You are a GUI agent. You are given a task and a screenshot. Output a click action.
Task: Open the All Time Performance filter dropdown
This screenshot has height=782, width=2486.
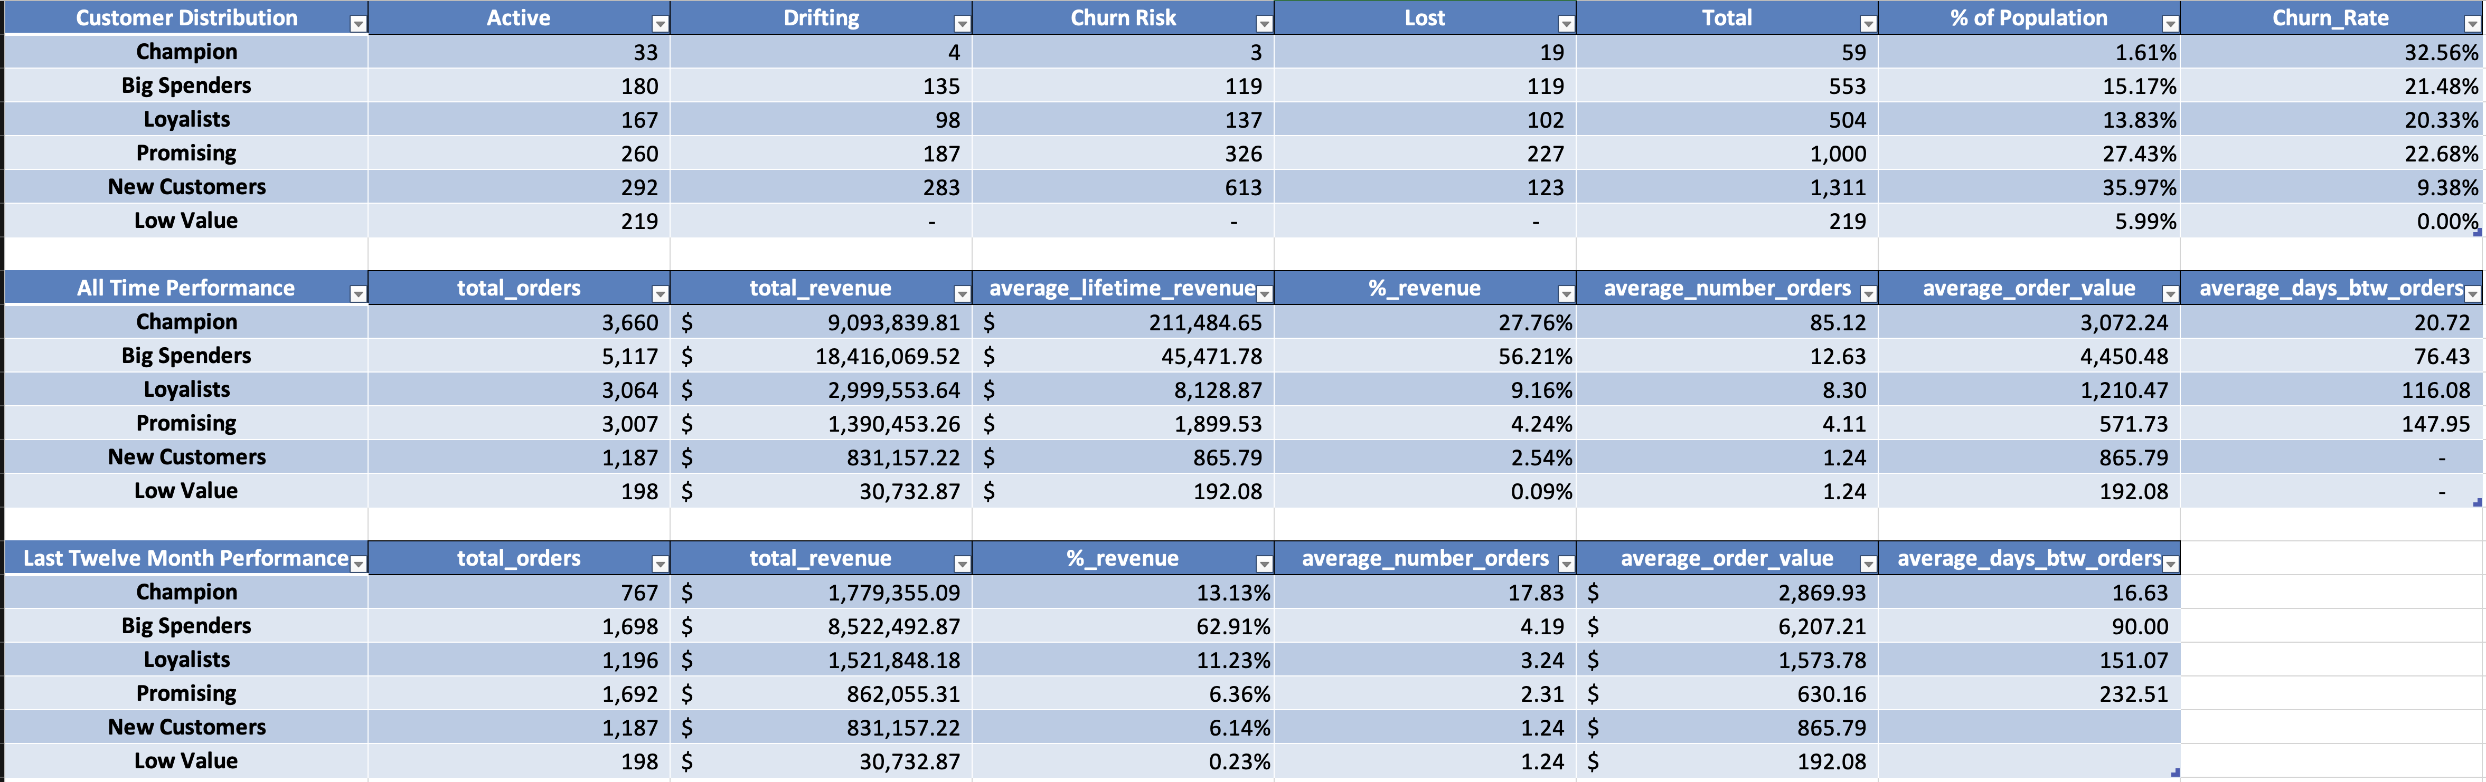point(358,294)
